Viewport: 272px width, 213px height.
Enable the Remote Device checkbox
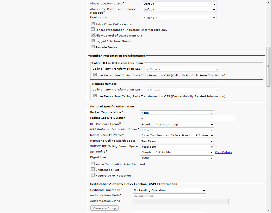tap(93, 47)
